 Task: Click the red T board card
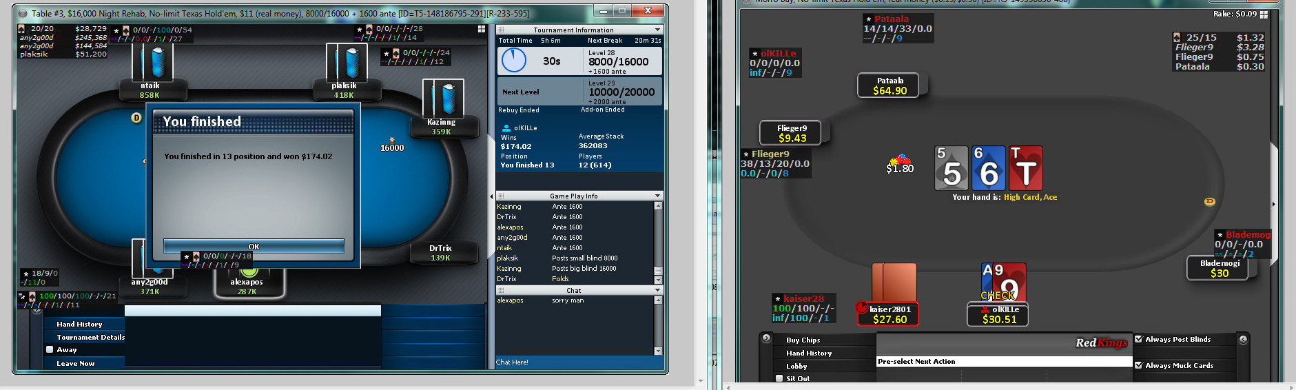click(1026, 168)
